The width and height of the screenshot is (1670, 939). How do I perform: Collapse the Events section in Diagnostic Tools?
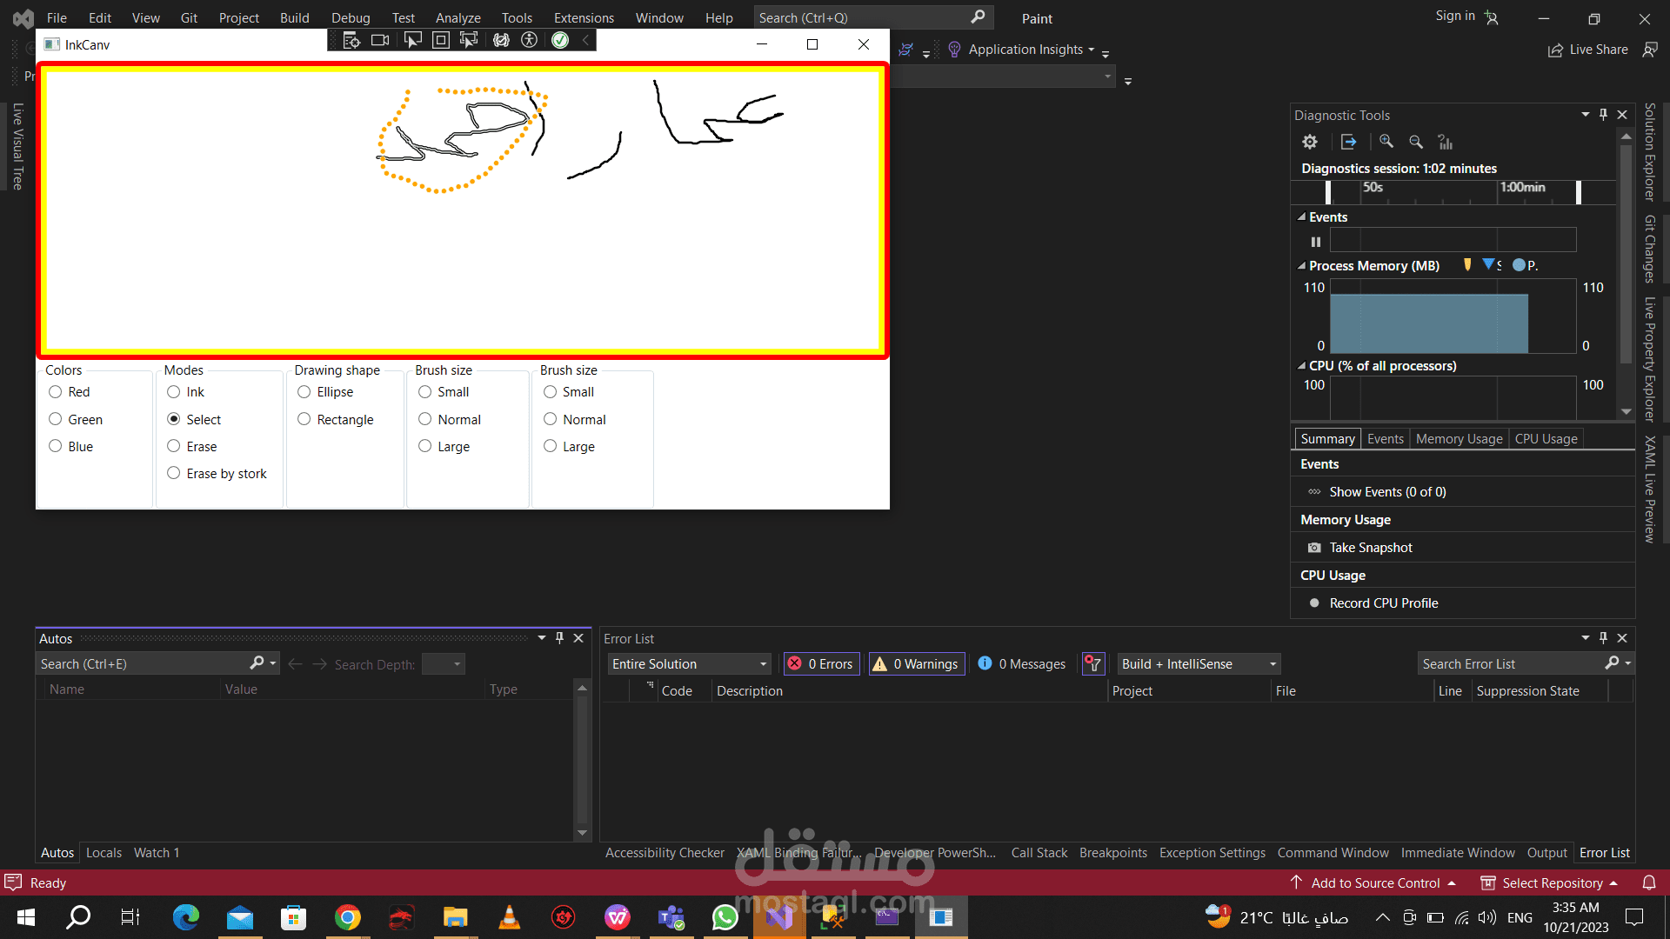pyautogui.click(x=1302, y=217)
